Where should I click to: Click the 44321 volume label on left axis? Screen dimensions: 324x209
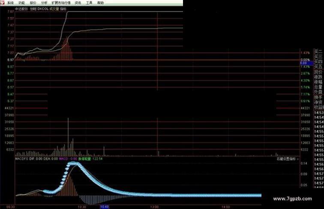[9, 108]
